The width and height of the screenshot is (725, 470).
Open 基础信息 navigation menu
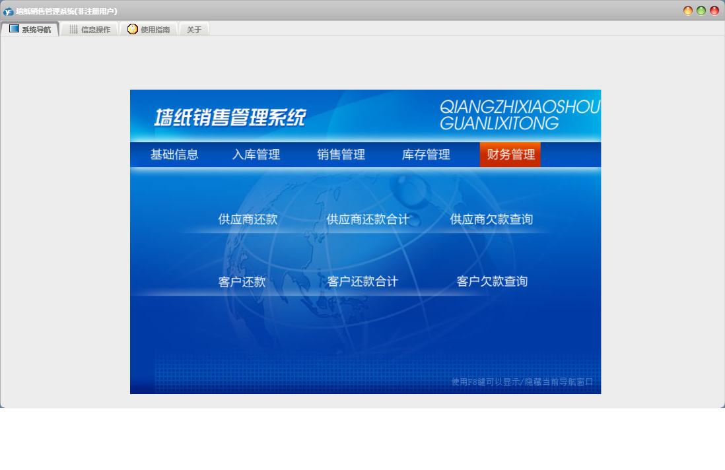click(x=174, y=154)
